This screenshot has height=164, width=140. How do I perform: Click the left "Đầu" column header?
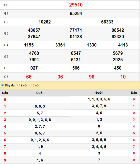[5, 93]
